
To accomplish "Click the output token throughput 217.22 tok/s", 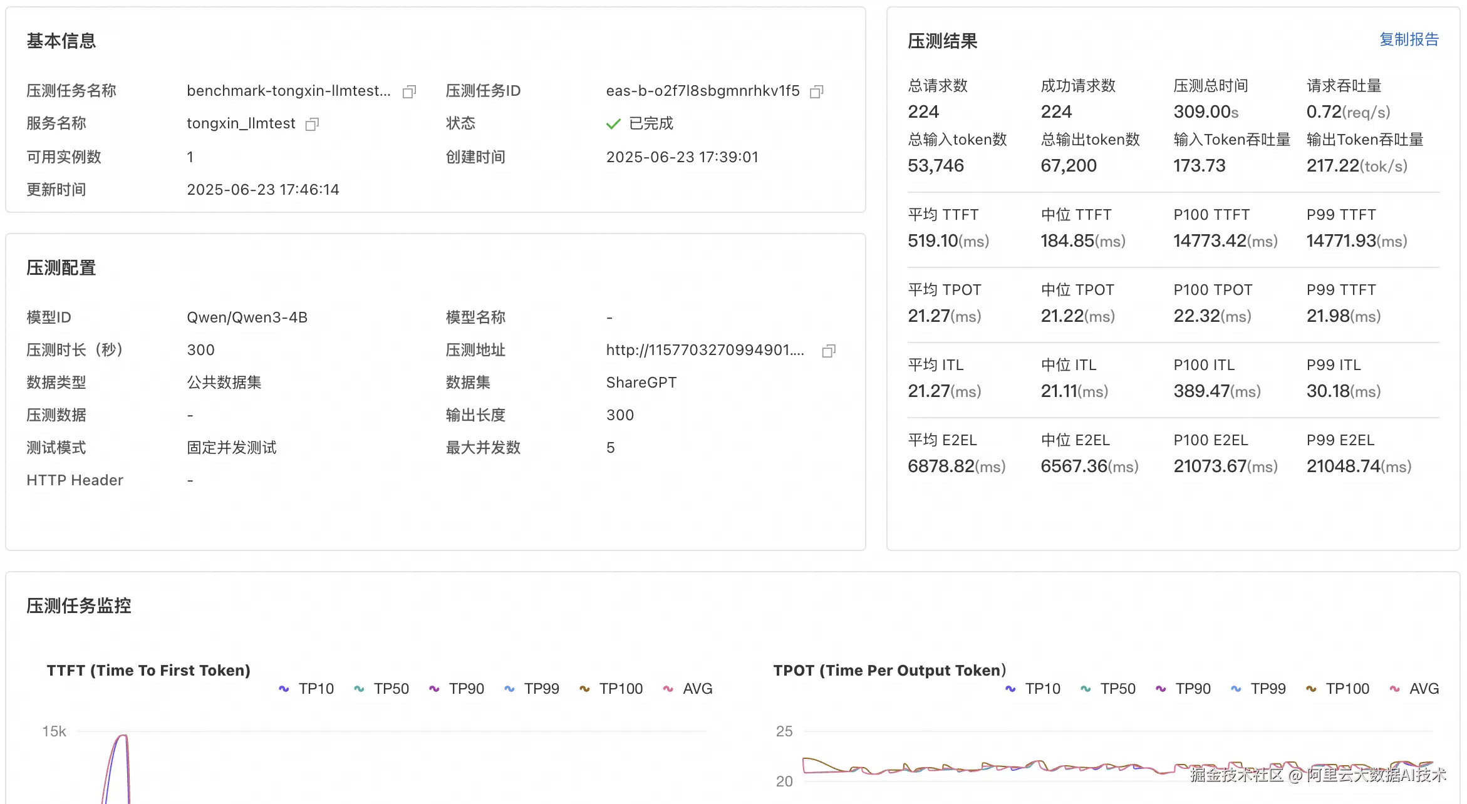I will pos(1357,166).
